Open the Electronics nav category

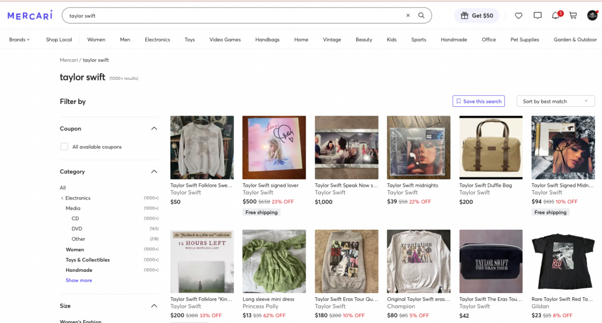pos(157,39)
